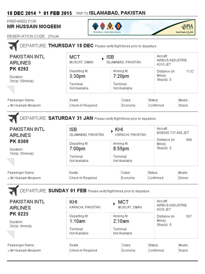Click the Dinner meal entry
The image size is (205, 274).
pyautogui.click(x=183, y=178)
